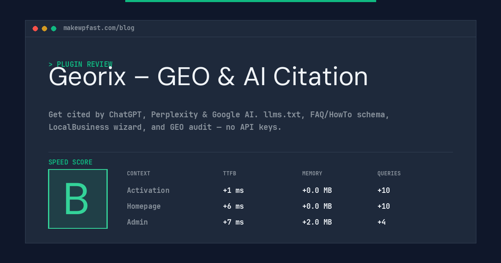
Task: Click Admin queries value '+4'
Action: (x=382, y=222)
